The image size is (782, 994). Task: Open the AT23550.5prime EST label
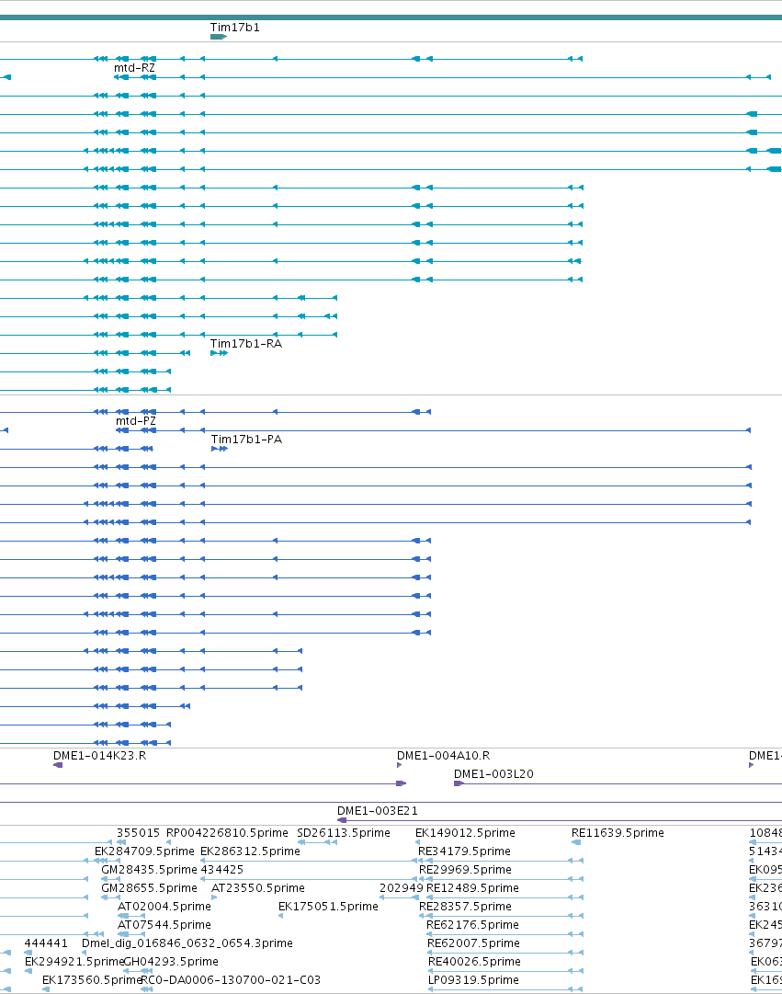(x=258, y=888)
